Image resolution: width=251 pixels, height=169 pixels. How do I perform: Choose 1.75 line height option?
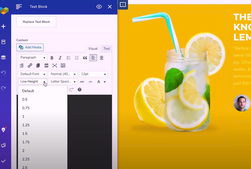pos(43,142)
